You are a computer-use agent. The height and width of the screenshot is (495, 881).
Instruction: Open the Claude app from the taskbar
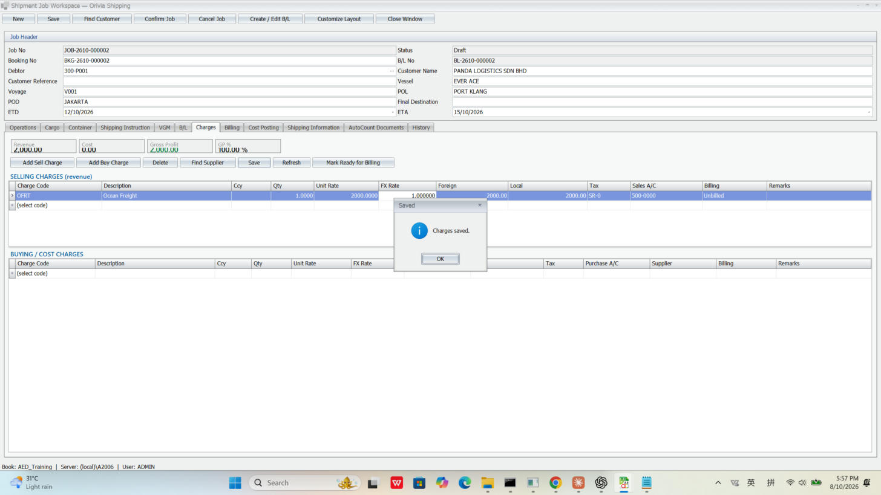[578, 482]
